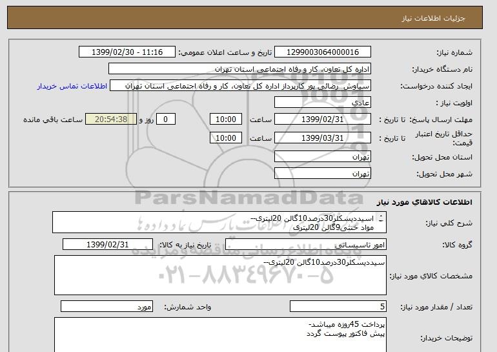The image size is (497, 352).
Task: Click the remaining time countdown 20:54:38
Action: point(111,119)
